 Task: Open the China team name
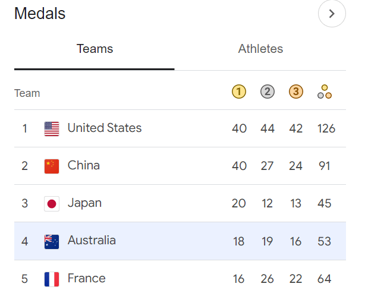[84, 165]
